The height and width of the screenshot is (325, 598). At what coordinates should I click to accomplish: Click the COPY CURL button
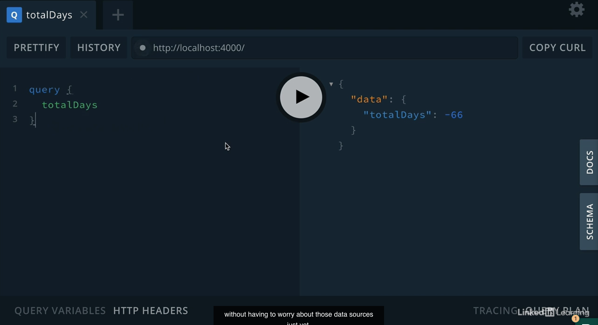(x=557, y=48)
